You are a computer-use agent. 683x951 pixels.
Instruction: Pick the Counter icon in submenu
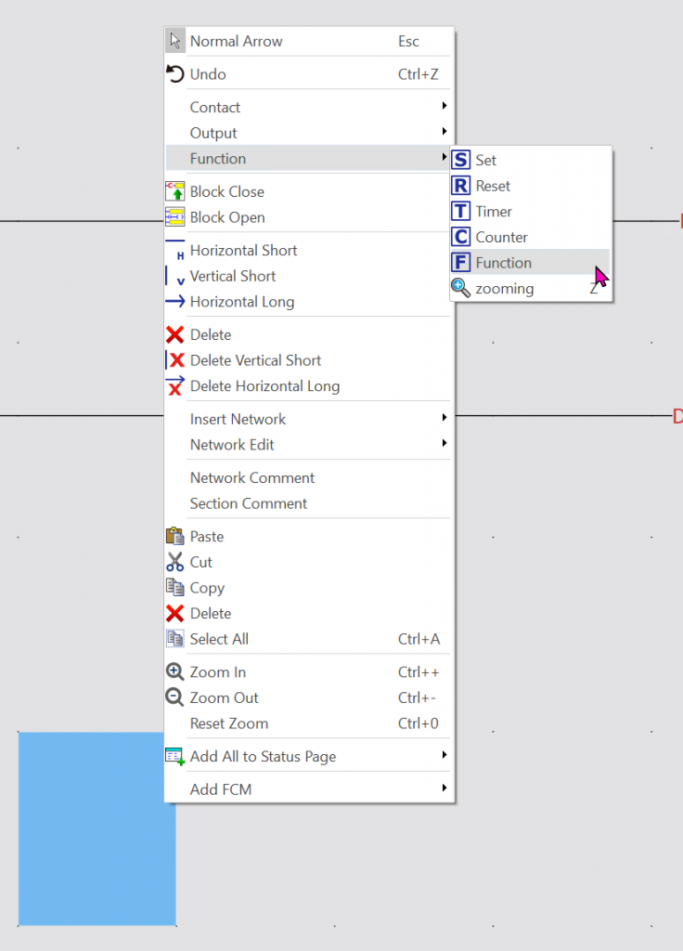click(x=460, y=238)
